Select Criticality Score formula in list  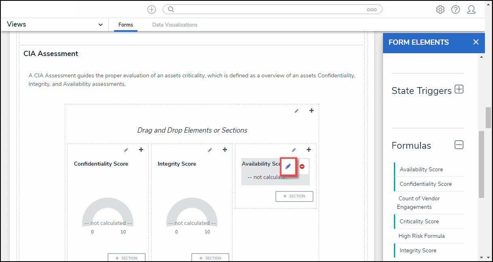[419, 221]
